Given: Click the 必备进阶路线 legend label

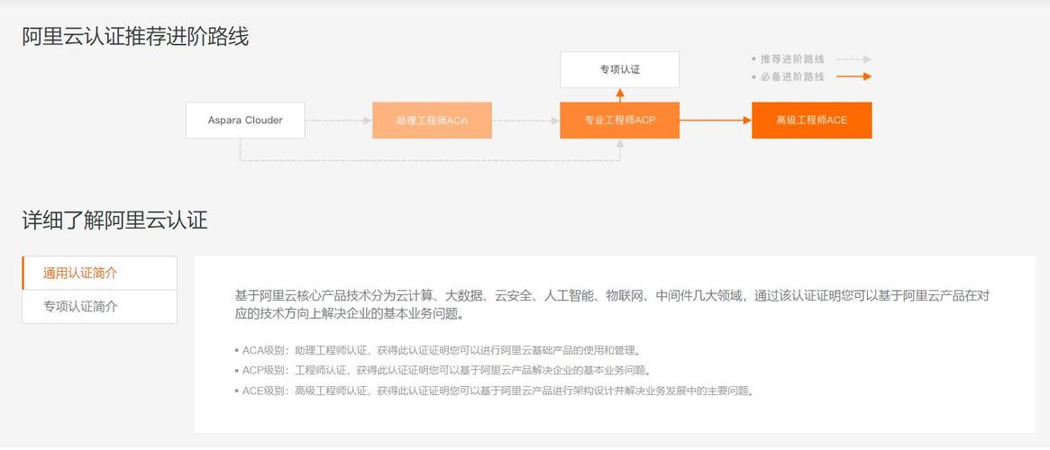Looking at the screenshot, I should pyautogui.click(x=792, y=76).
